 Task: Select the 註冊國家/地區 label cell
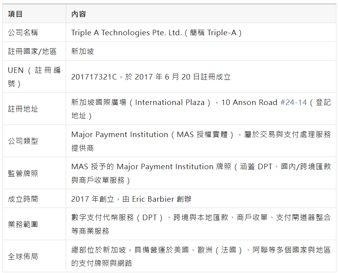[33, 52]
